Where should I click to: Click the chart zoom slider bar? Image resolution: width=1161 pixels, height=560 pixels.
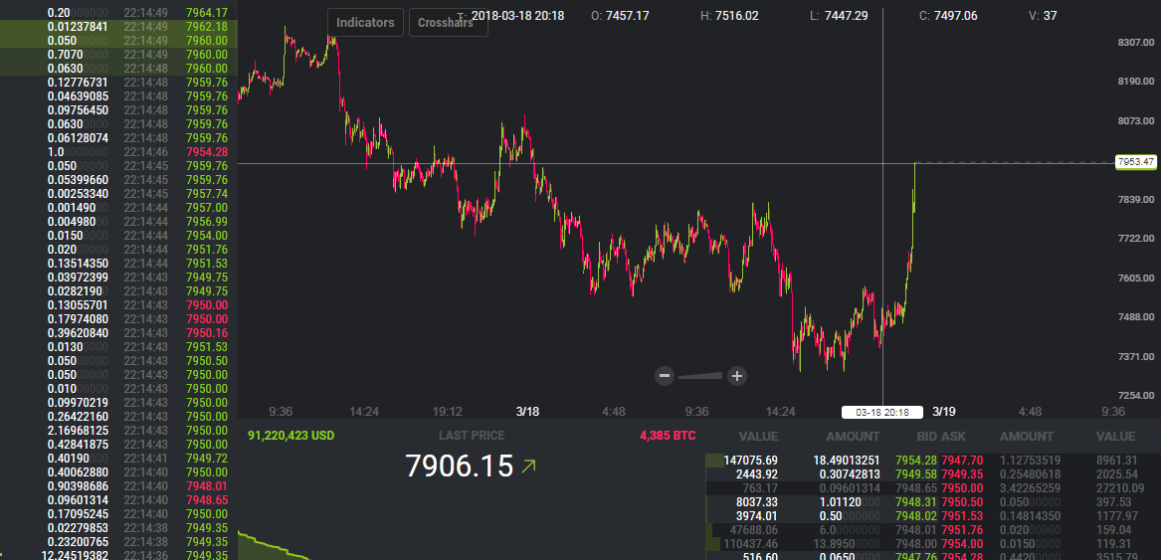coord(700,375)
